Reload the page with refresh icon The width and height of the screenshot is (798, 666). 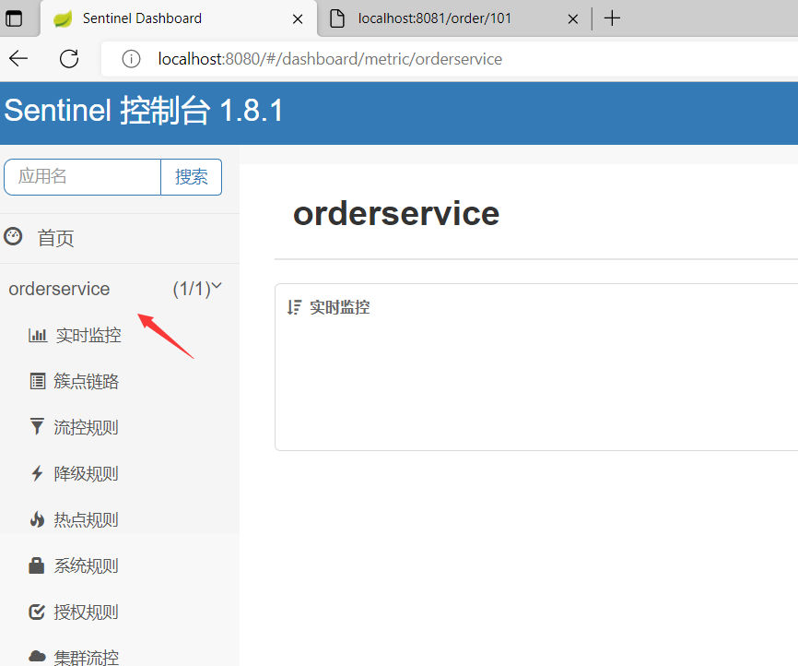click(x=69, y=59)
